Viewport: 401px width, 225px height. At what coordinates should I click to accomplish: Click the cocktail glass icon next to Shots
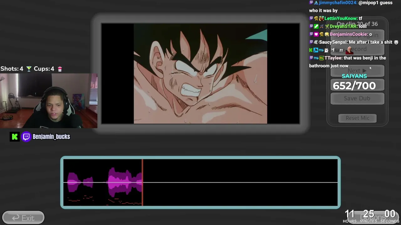[29, 69]
